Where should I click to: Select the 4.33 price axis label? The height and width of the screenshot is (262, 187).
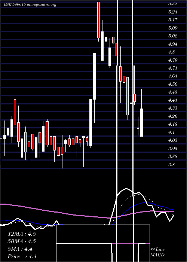pyautogui.click(x=173, y=108)
